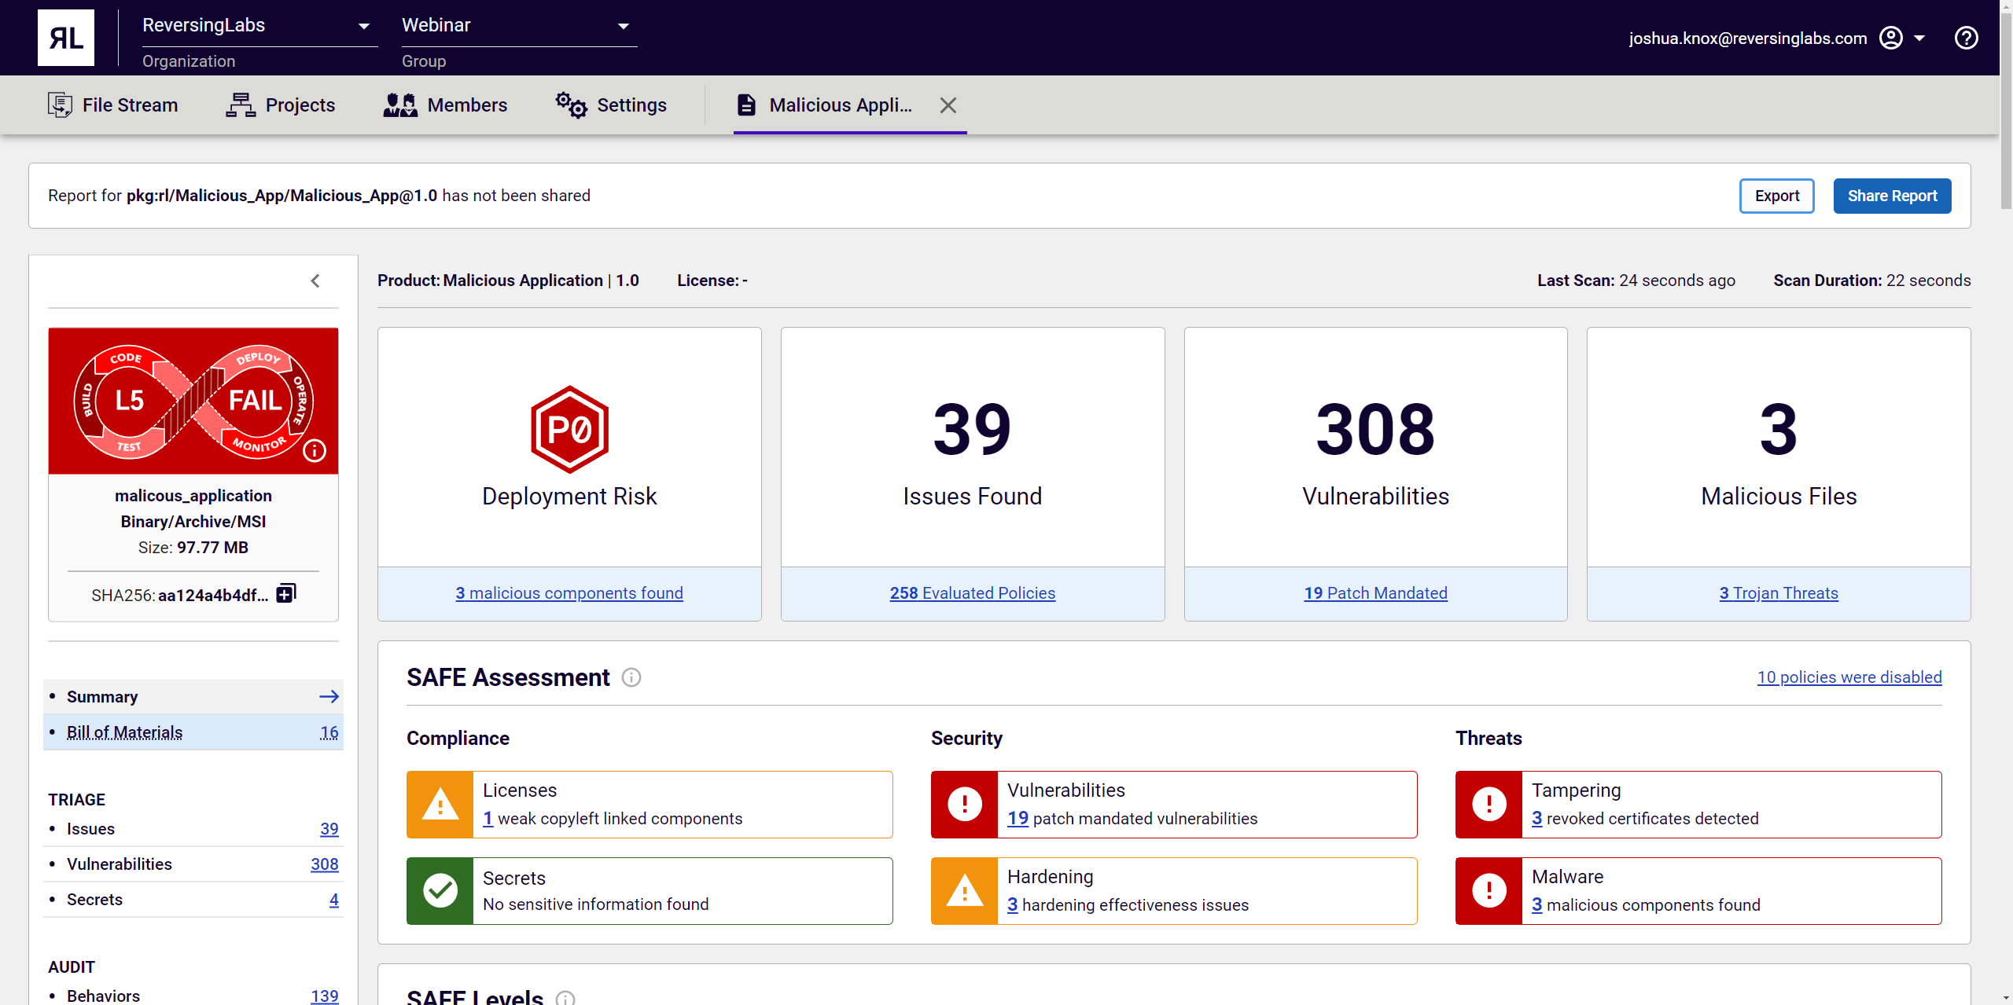Select Bill of Materials in sidebar

click(x=124, y=732)
